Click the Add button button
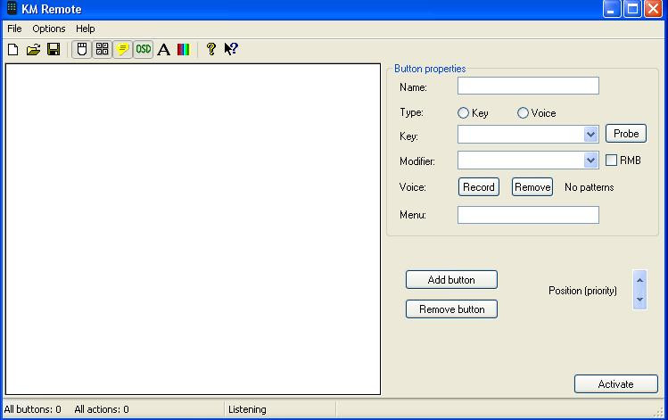 (x=451, y=280)
